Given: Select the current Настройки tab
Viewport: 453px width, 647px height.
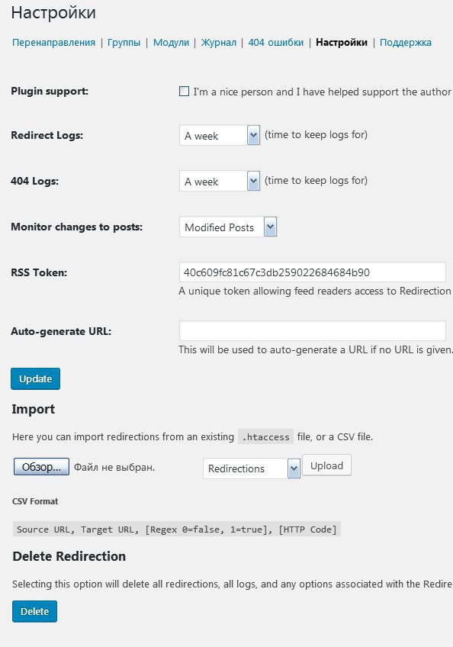Looking at the screenshot, I should click(342, 43).
